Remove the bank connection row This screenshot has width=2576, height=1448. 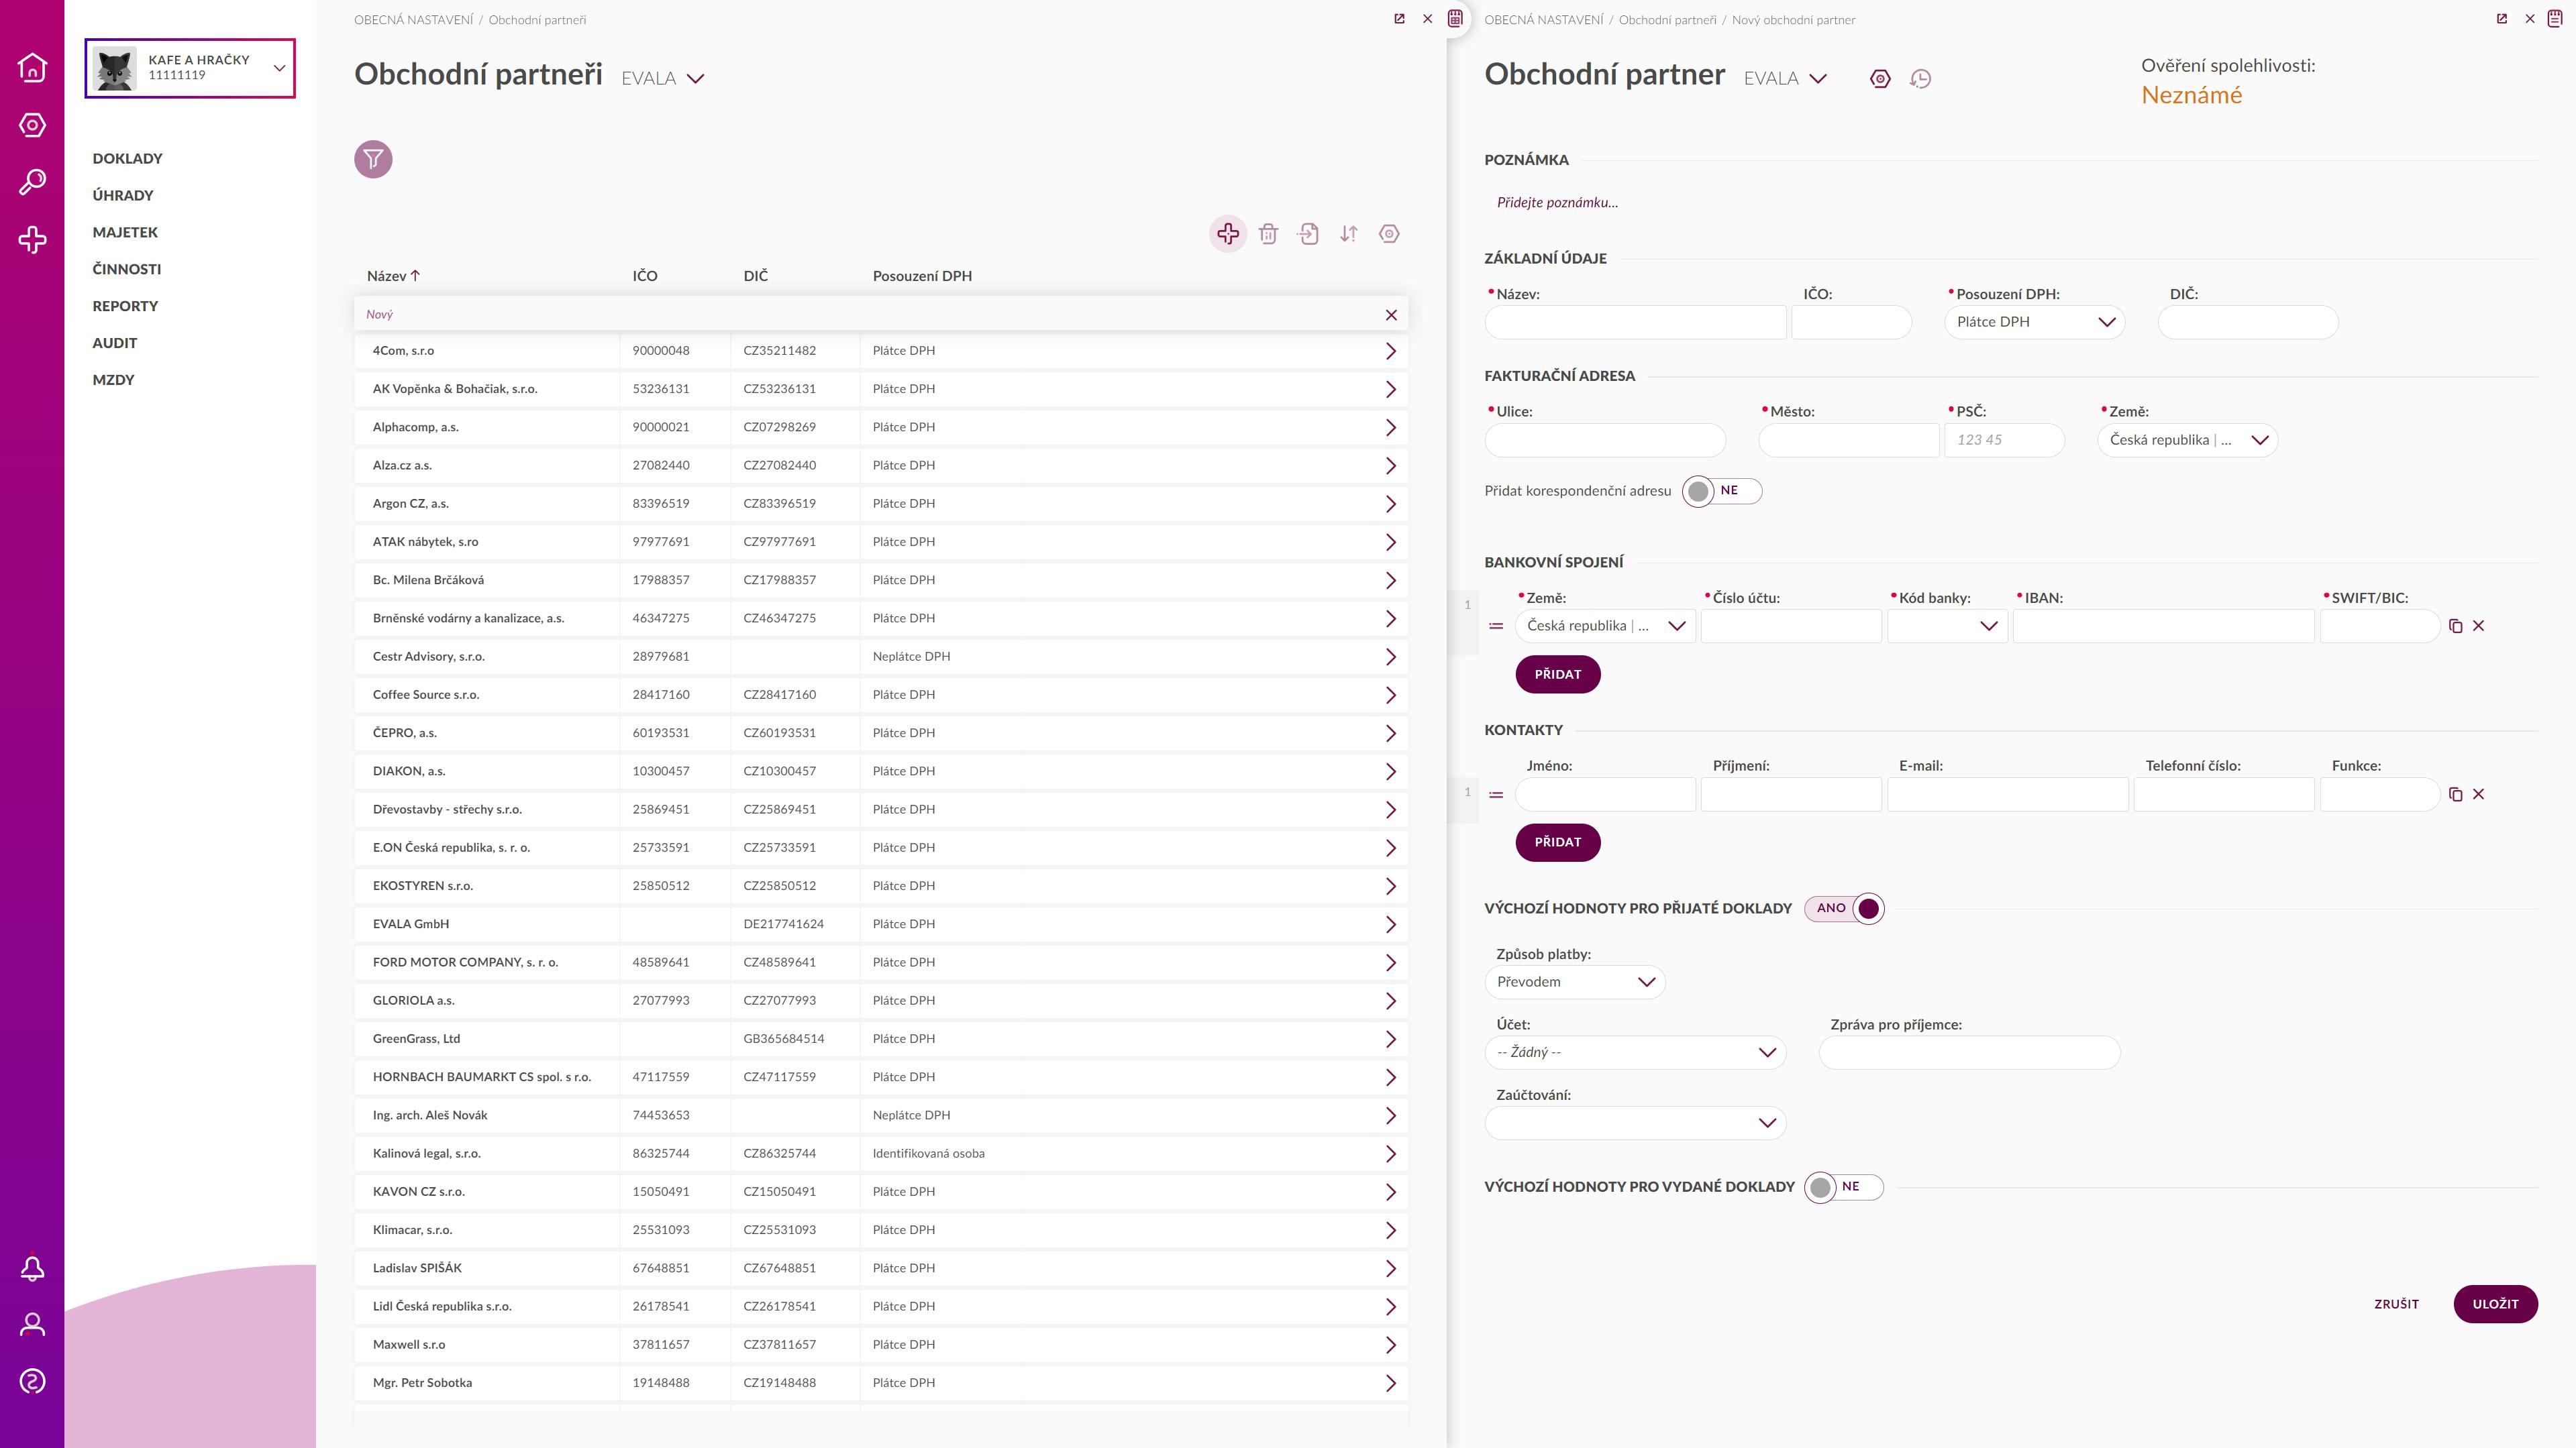click(x=2478, y=626)
